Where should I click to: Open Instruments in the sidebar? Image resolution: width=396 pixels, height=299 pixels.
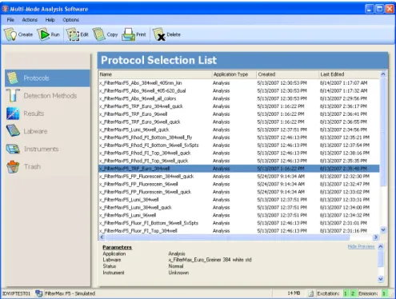47,149
